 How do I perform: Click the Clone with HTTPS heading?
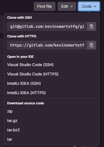(22, 36)
